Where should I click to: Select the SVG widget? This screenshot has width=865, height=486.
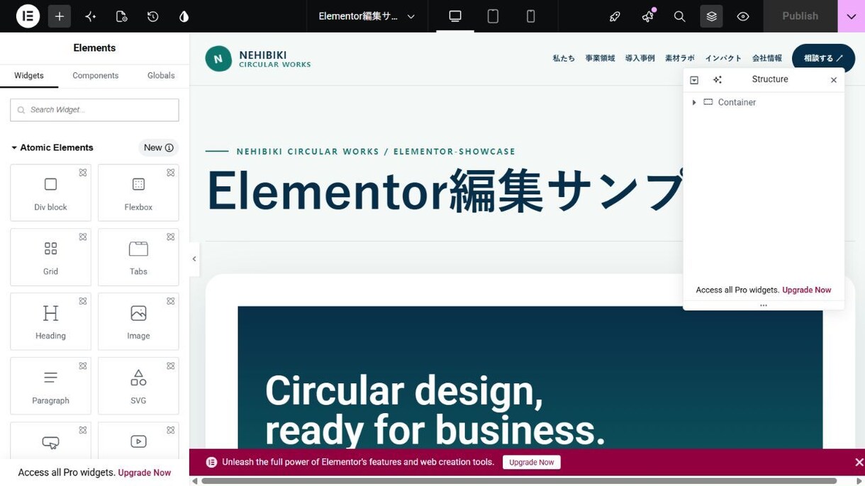pos(138,386)
